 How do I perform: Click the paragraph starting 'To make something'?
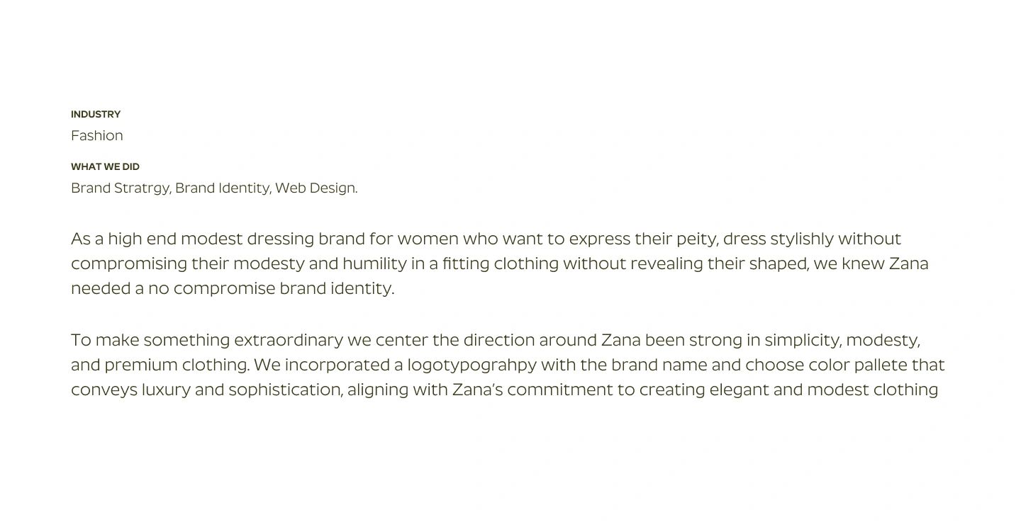click(508, 365)
